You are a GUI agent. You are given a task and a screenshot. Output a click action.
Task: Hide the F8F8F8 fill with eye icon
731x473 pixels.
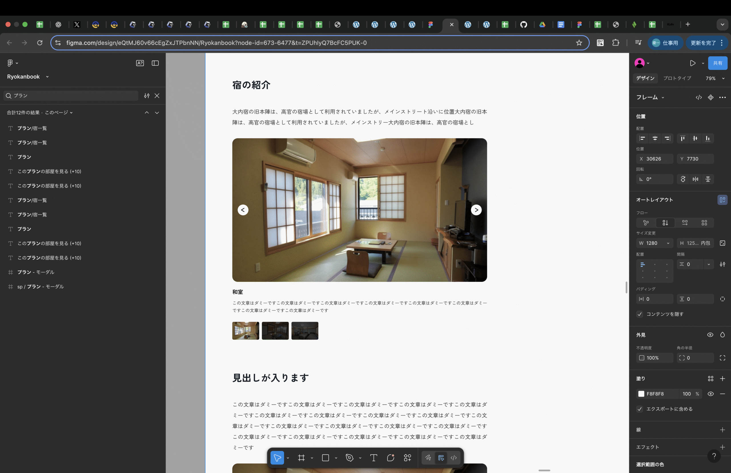(710, 394)
